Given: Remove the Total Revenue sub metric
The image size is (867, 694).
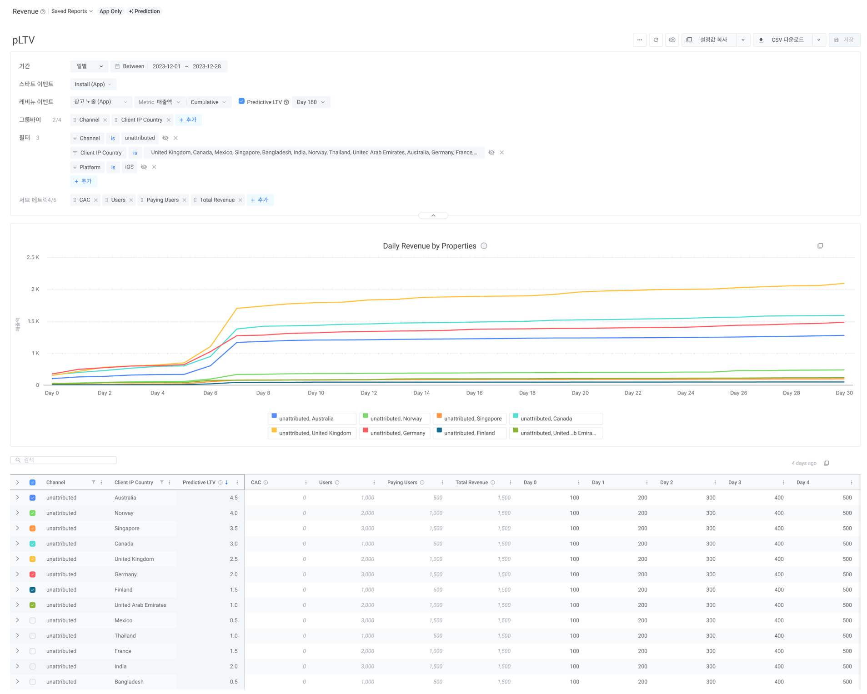Looking at the screenshot, I should 240,200.
